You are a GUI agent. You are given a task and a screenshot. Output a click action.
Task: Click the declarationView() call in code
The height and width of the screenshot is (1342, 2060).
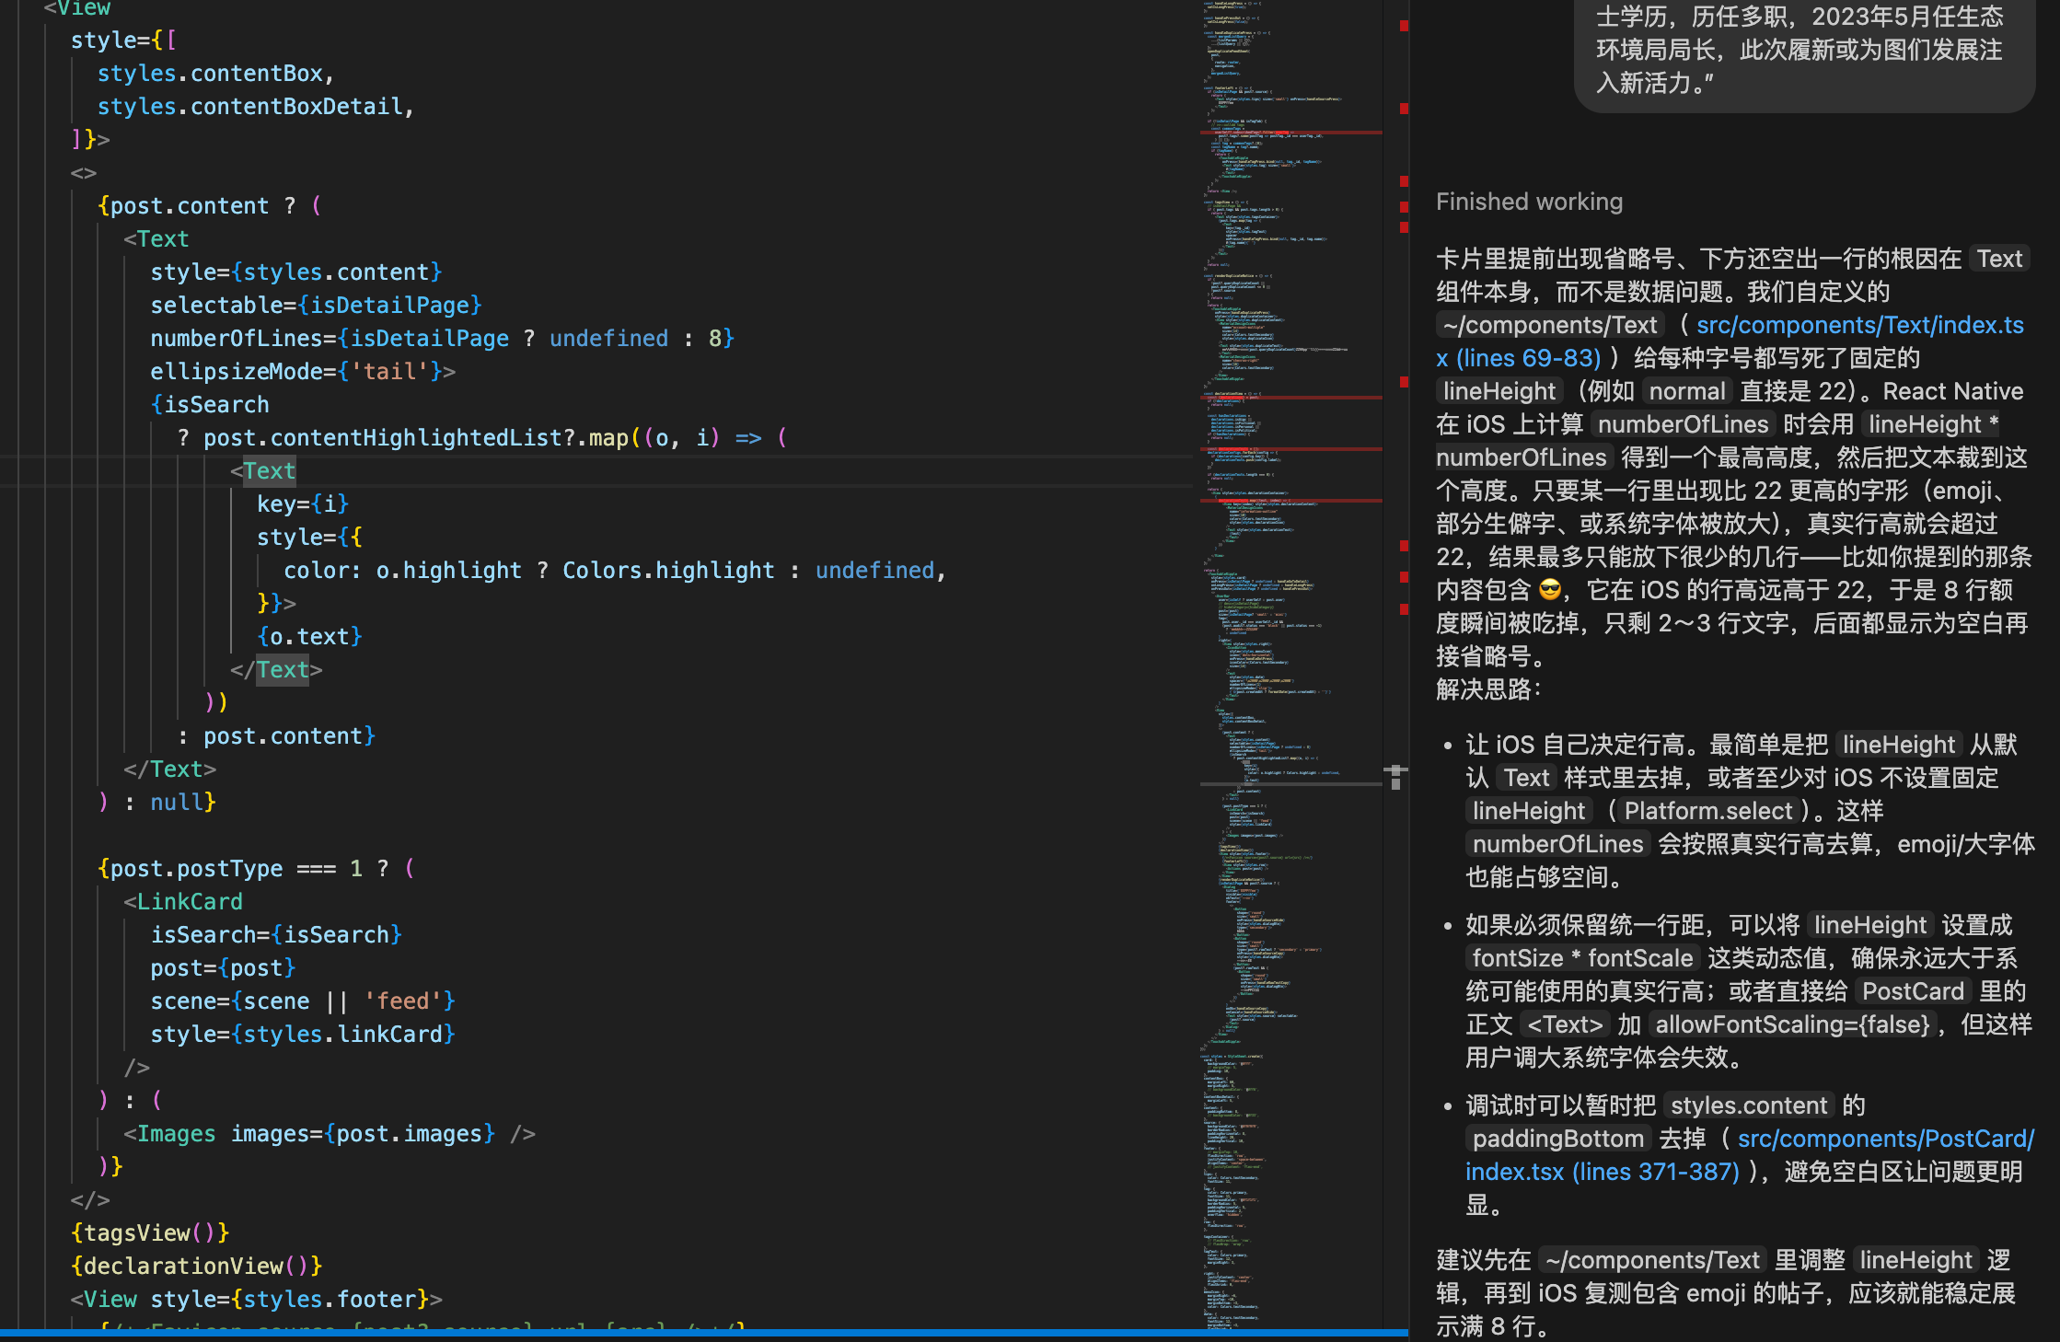pos(196,1267)
